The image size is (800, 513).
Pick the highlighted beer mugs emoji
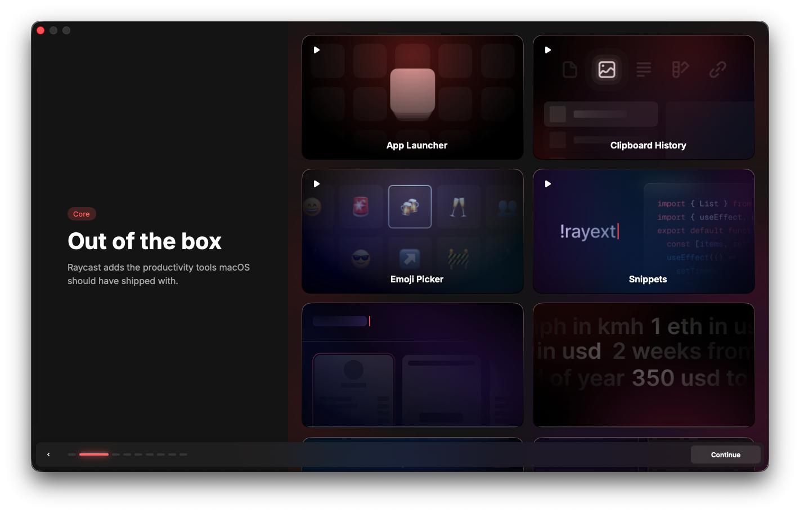(x=410, y=206)
